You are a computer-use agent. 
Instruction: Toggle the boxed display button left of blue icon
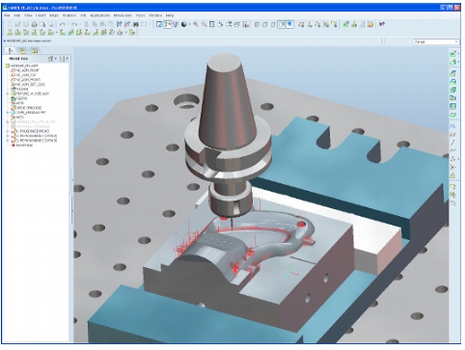pos(282,24)
